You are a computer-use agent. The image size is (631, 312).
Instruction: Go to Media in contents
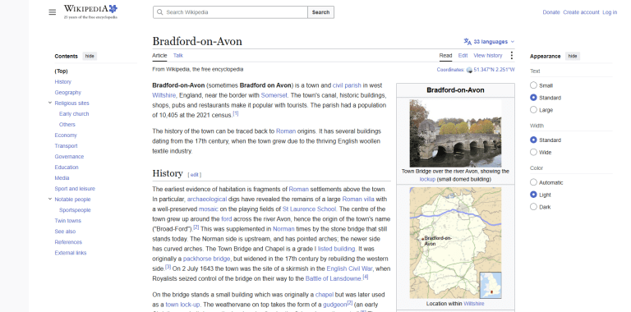62,177
